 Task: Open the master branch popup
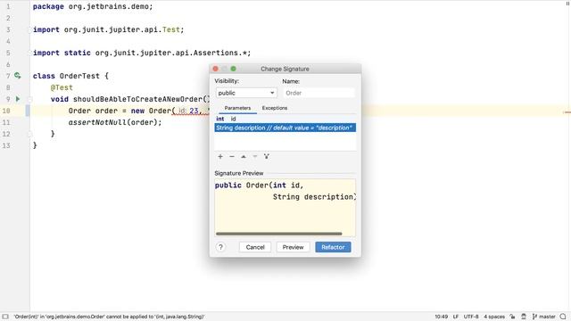(x=547, y=317)
